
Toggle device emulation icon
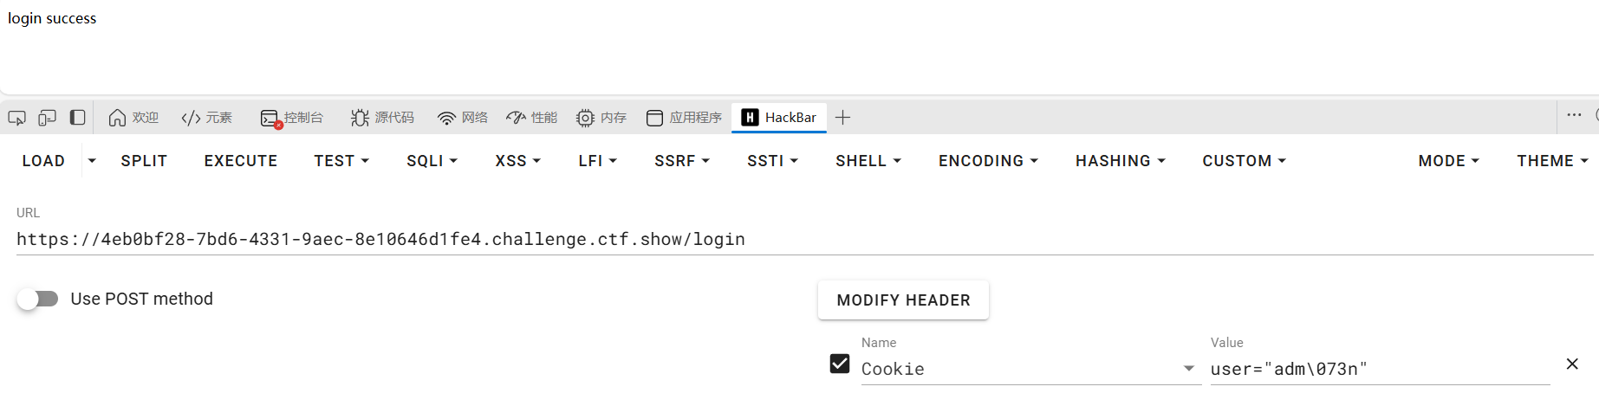pyautogui.click(x=47, y=118)
